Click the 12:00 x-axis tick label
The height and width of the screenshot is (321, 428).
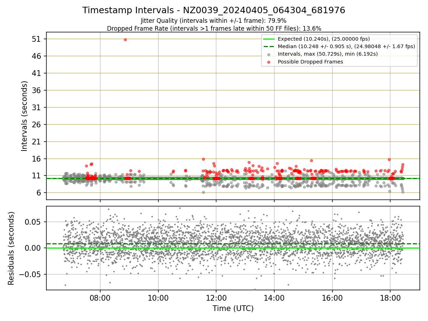(x=216, y=298)
